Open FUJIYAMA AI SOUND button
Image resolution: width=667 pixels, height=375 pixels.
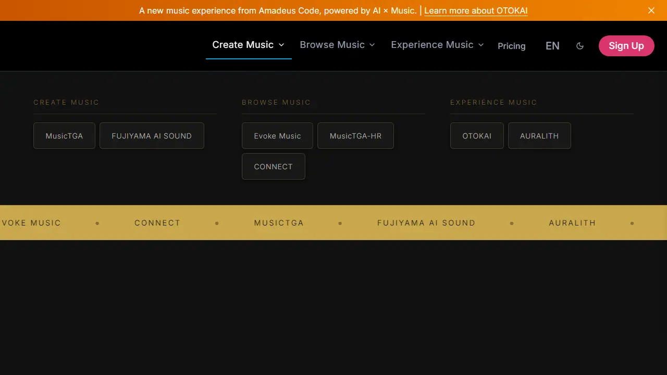(152, 136)
